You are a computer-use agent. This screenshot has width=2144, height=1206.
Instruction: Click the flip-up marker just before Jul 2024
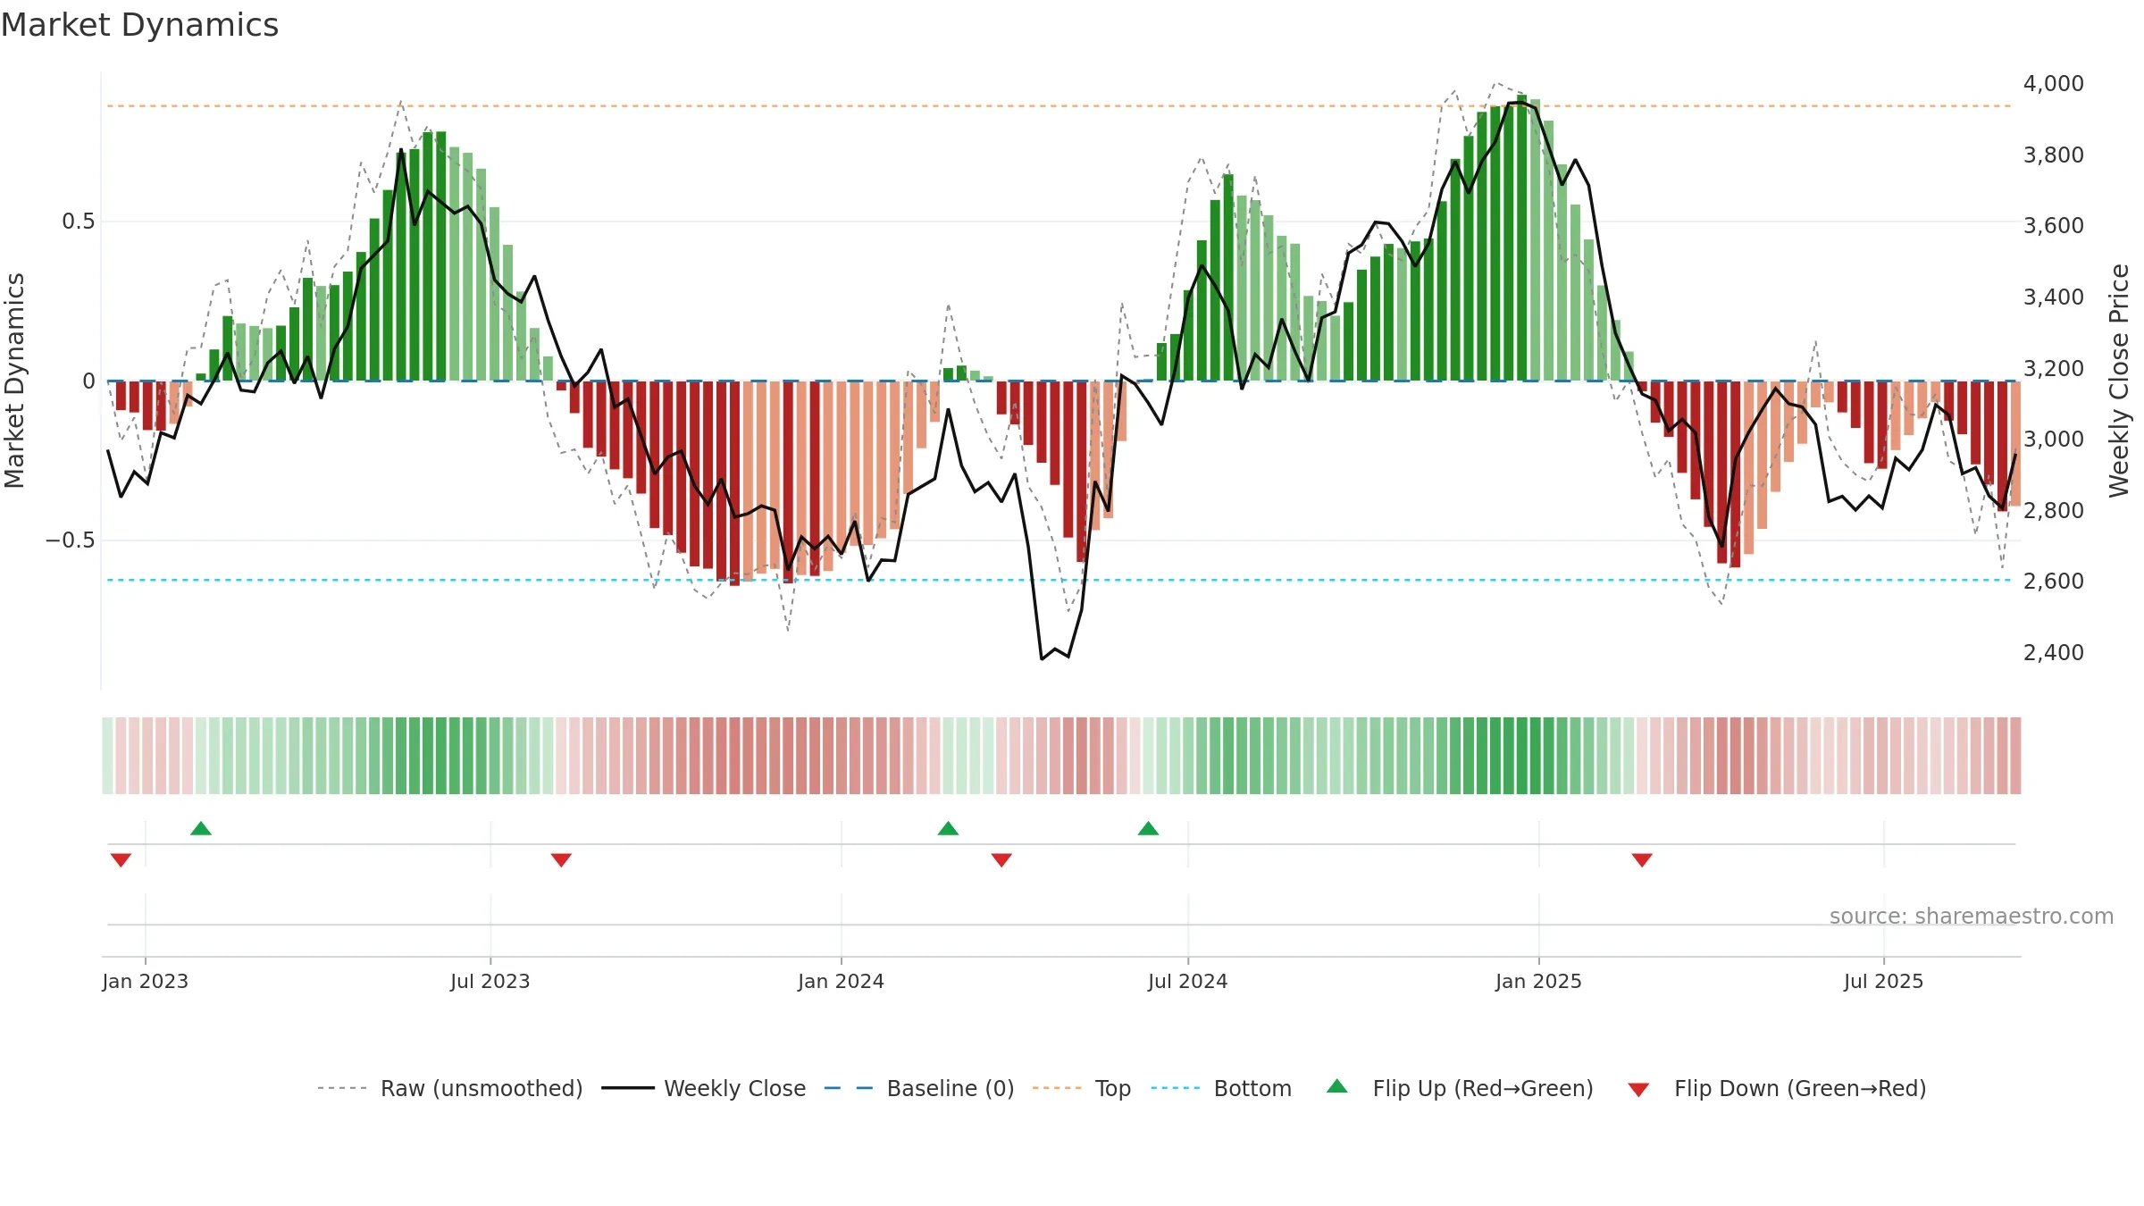click(x=1148, y=828)
